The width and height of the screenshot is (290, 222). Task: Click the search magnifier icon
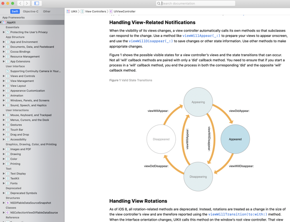159,3
